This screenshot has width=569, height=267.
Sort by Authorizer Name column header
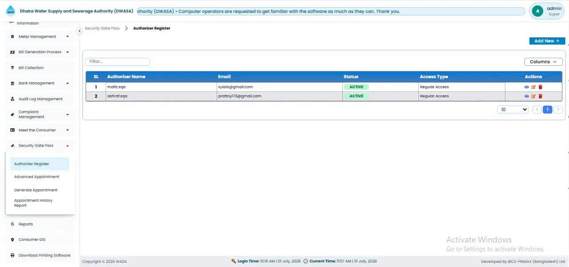[126, 77]
